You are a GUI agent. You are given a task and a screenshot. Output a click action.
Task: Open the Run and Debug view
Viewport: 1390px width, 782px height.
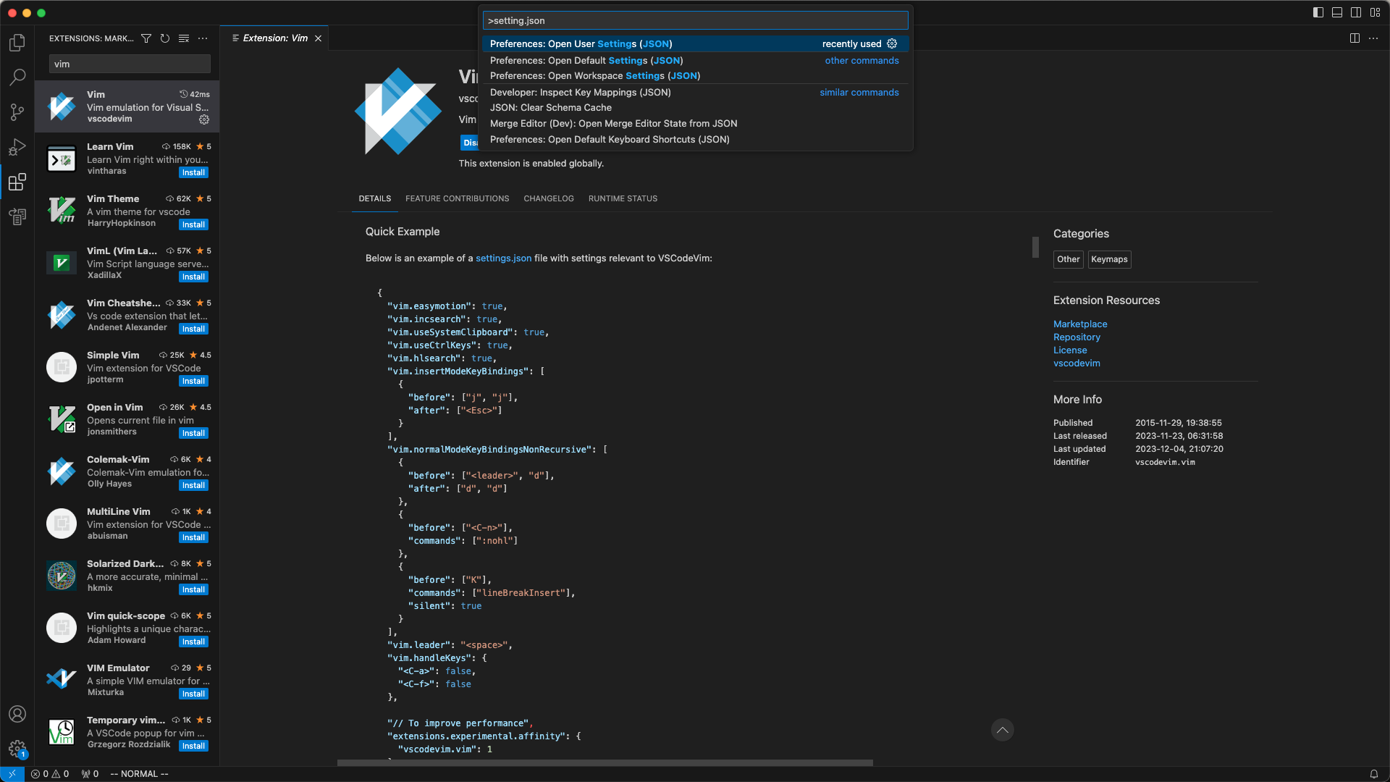tap(17, 147)
